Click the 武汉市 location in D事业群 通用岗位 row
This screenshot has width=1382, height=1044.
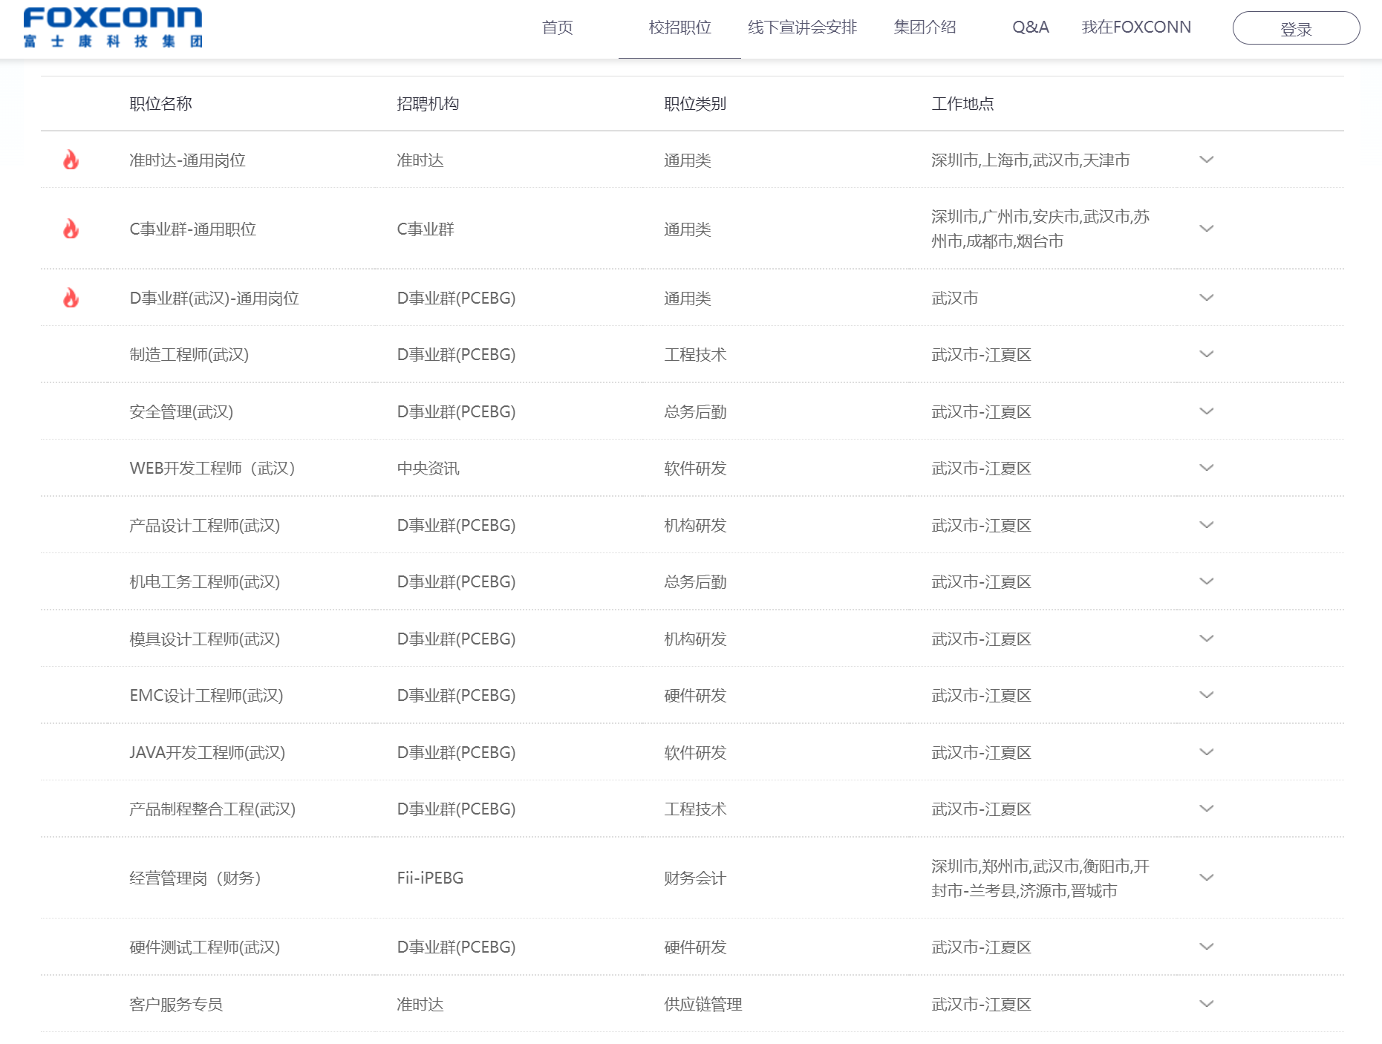[x=955, y=298]
